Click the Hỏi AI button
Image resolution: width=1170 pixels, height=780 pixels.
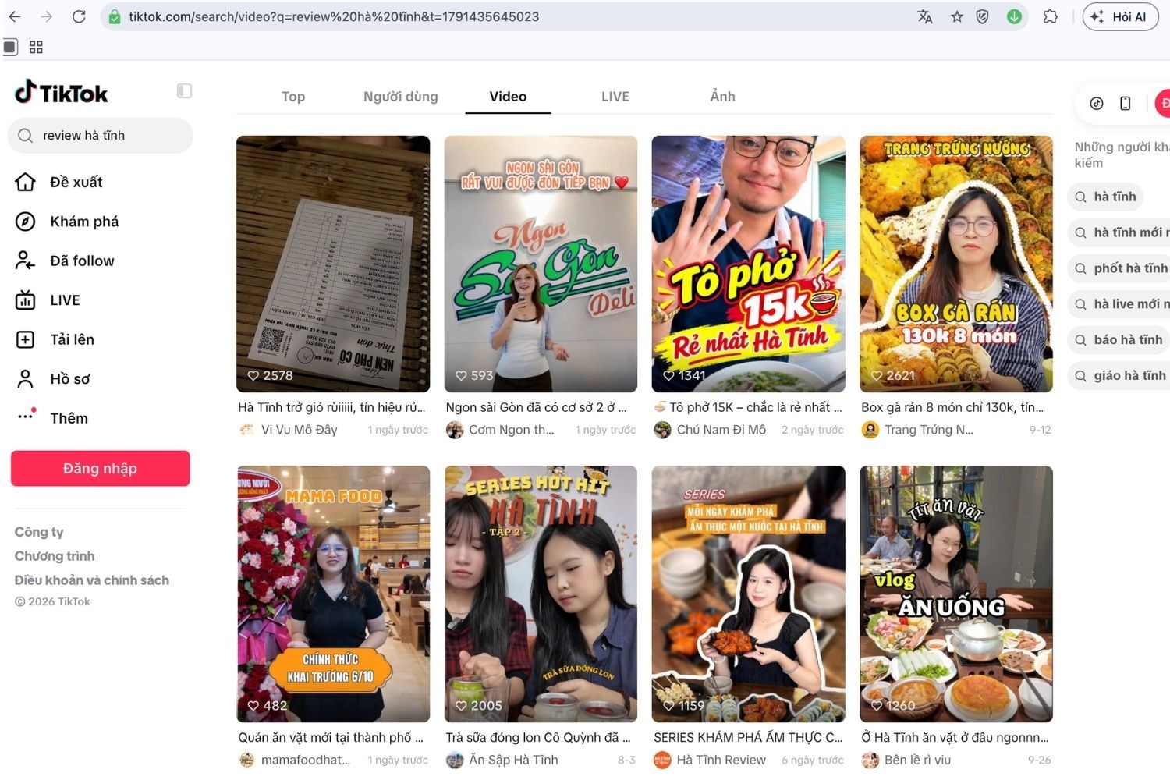[1120, 16]
